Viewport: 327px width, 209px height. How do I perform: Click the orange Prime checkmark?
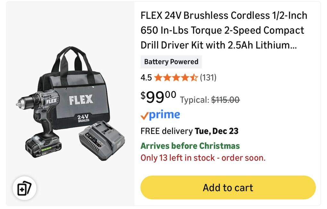click(145, 116)
